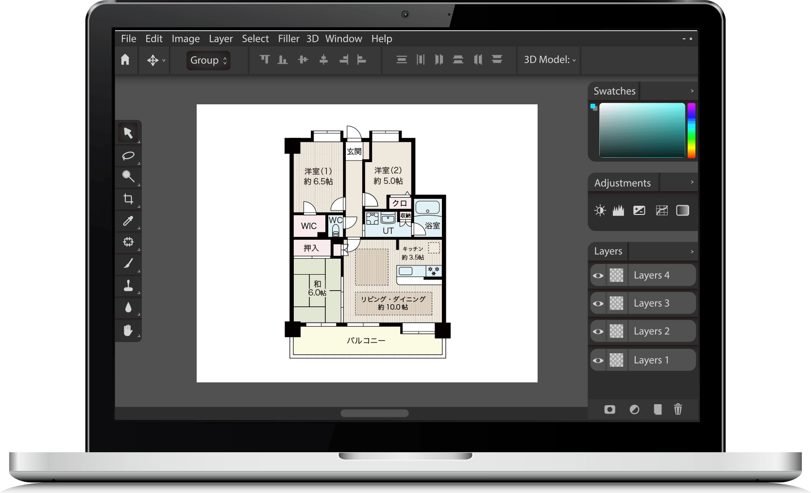The height and width of the screenshot is (493, 811).
Task: Click the trash icon in Layers panel
Action: coord(678,410)
